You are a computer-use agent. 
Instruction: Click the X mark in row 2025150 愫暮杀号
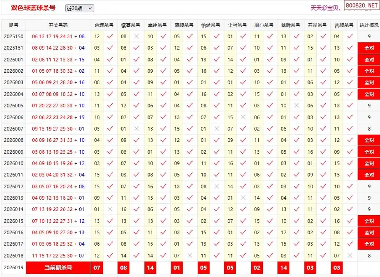pos(136,36)
